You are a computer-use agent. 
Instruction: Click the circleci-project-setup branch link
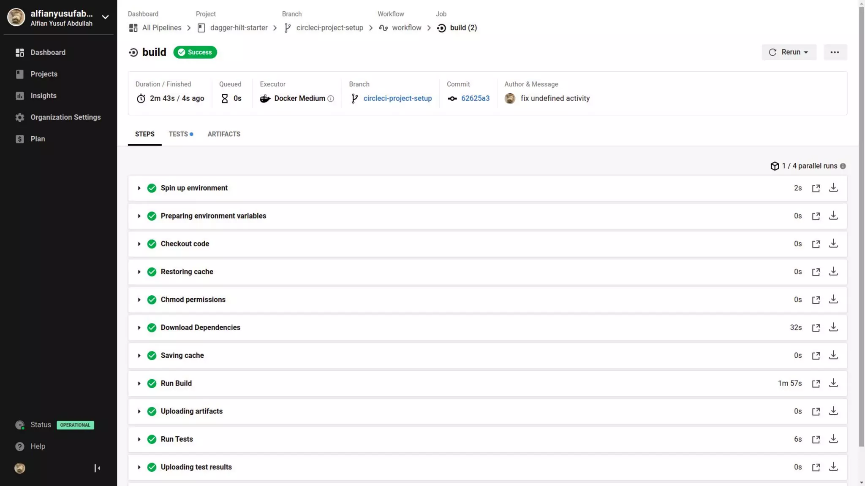click(x=397, y=98)
